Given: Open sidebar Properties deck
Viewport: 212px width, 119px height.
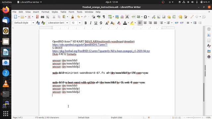Looking at the screenshot, I should click(209, 35).
